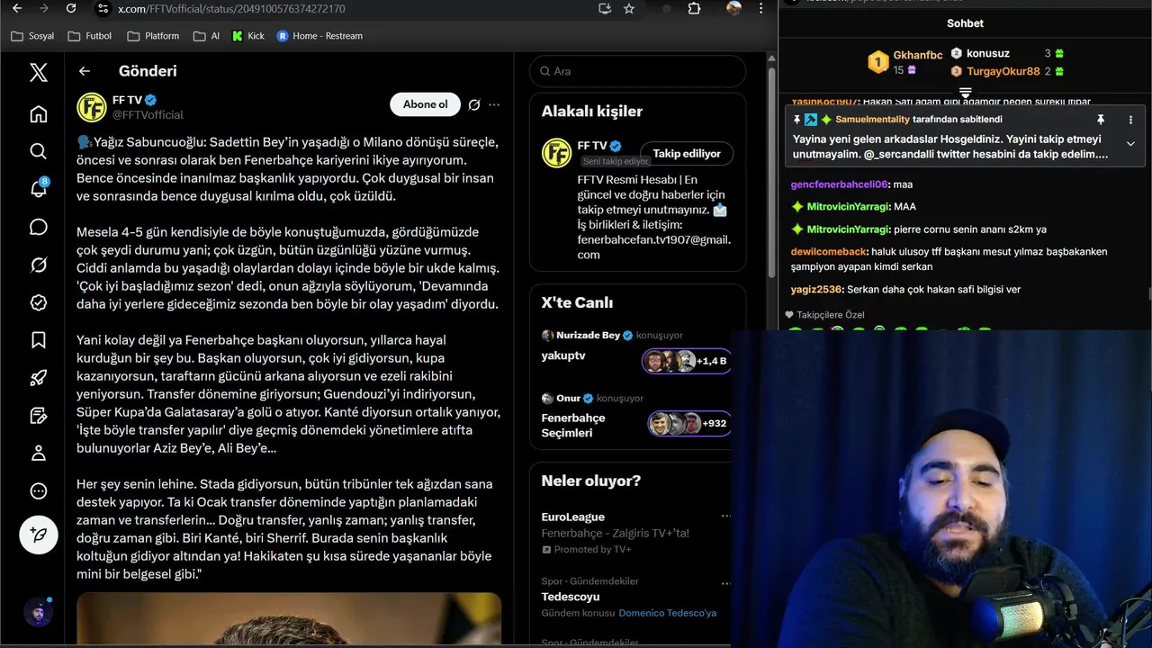Click konusuz in chat leaderboard
The height and width of the screenshot is (648, 1152).
[987, 54]
